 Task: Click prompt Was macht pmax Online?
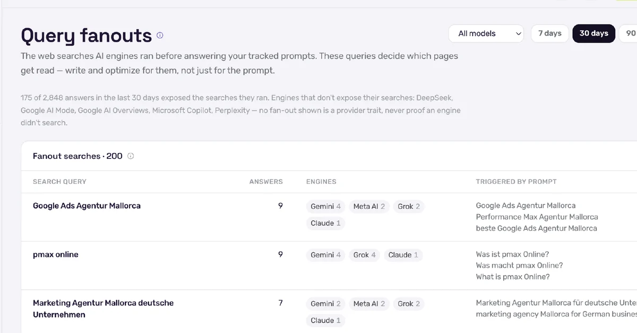click(519, 266)
